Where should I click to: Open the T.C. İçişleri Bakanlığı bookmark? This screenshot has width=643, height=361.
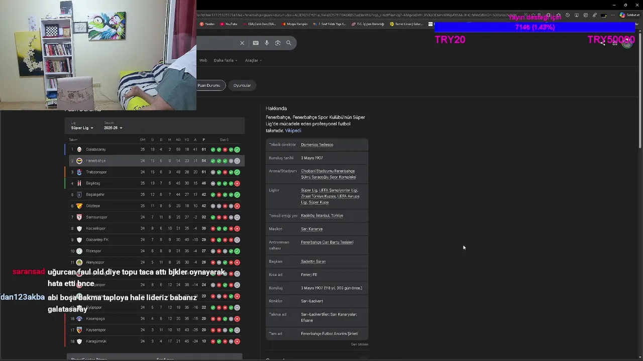tap(368, 24)
